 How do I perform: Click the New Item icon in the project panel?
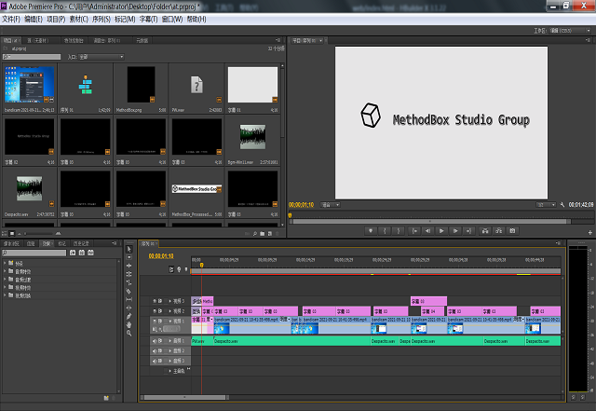coord(270,234)
